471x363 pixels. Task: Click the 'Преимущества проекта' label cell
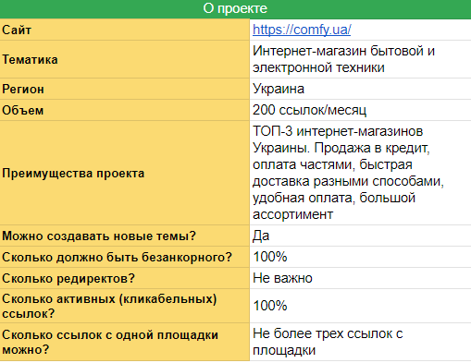[125, 173]
